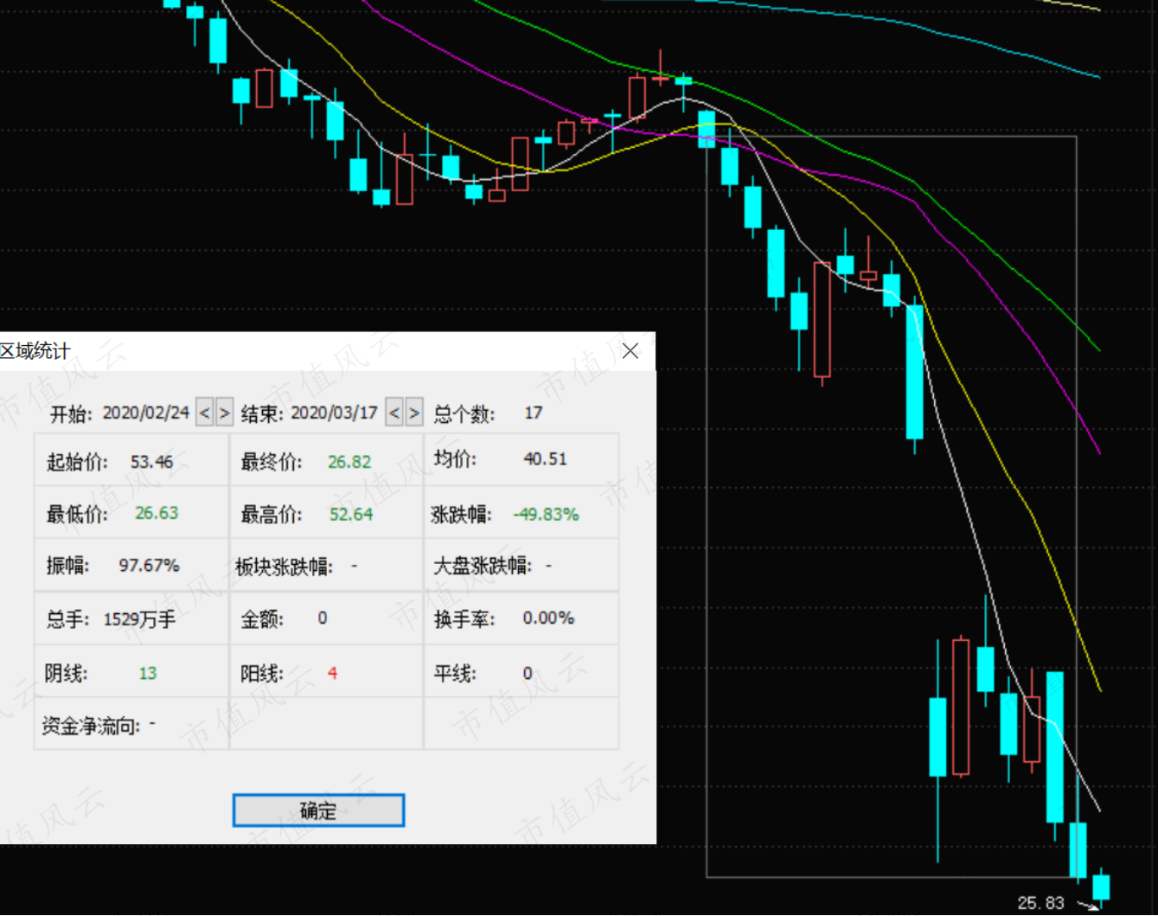Close the 区域统计 dialog

[630, 350]
